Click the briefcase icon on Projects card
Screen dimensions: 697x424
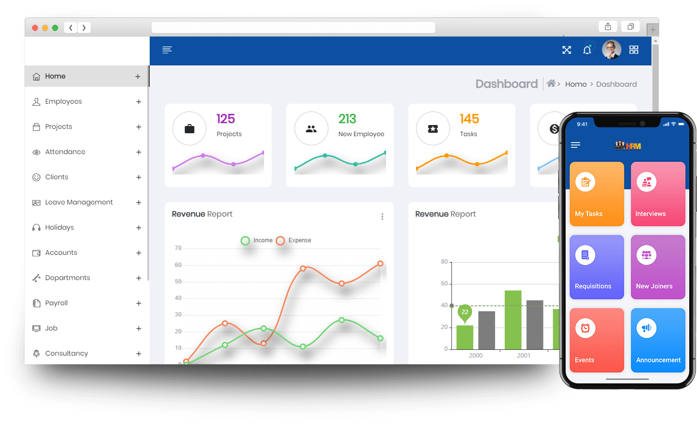tap(189, 128)
